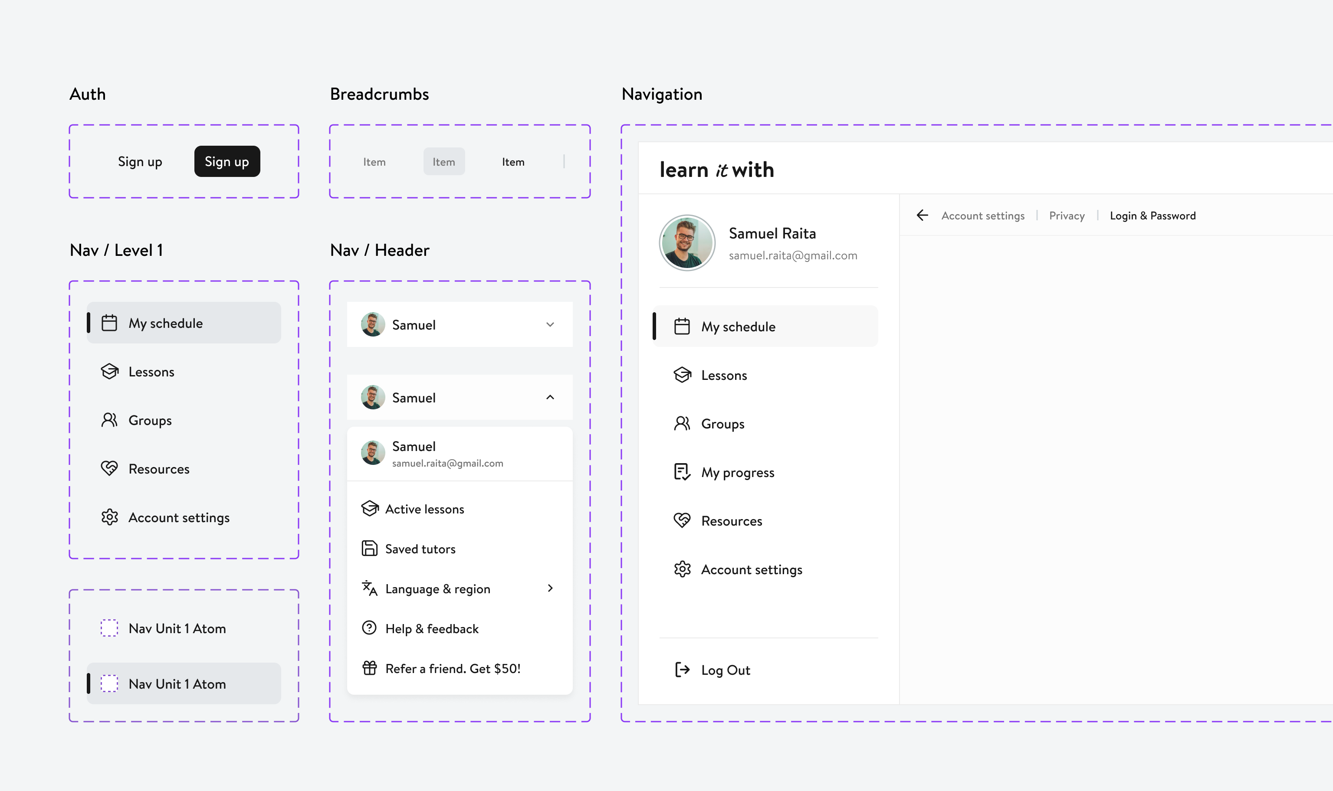Click the Help & feedback question icon
Image resolution: width=1333 pixels, height=791 pixels.
click(369, 628)
